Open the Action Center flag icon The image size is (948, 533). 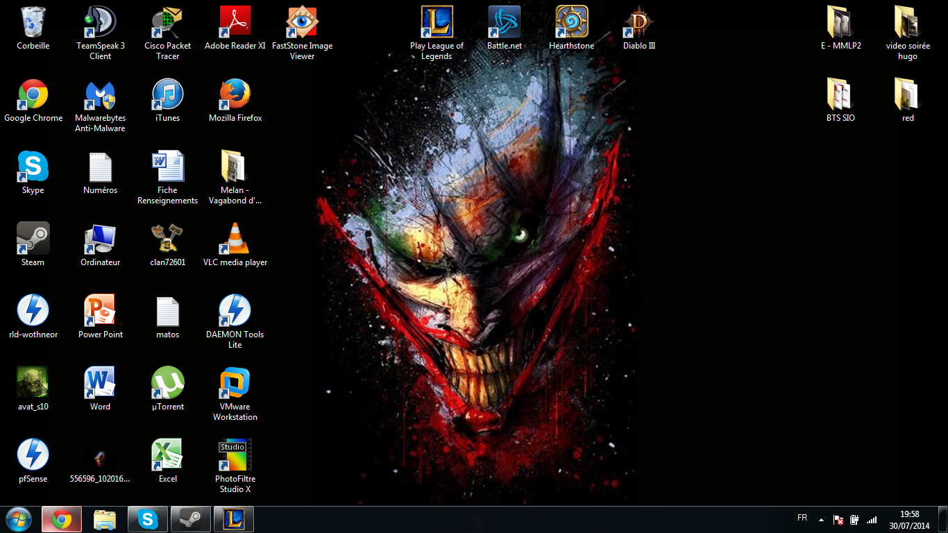click(838, 519)
